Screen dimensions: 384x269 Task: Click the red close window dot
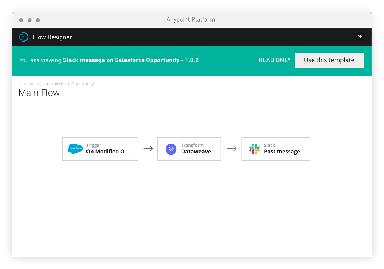point(21,20)
